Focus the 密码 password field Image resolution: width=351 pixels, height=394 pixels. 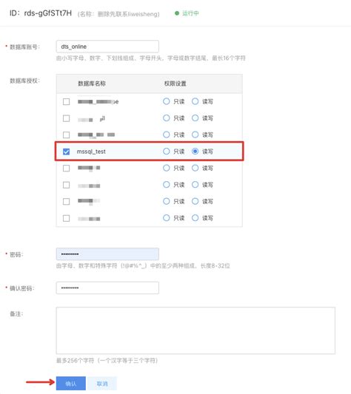(x=107, y=254)
